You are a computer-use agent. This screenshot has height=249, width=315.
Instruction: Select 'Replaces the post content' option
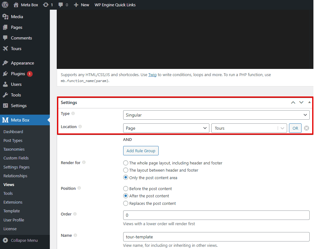click(x=126, y=203)
